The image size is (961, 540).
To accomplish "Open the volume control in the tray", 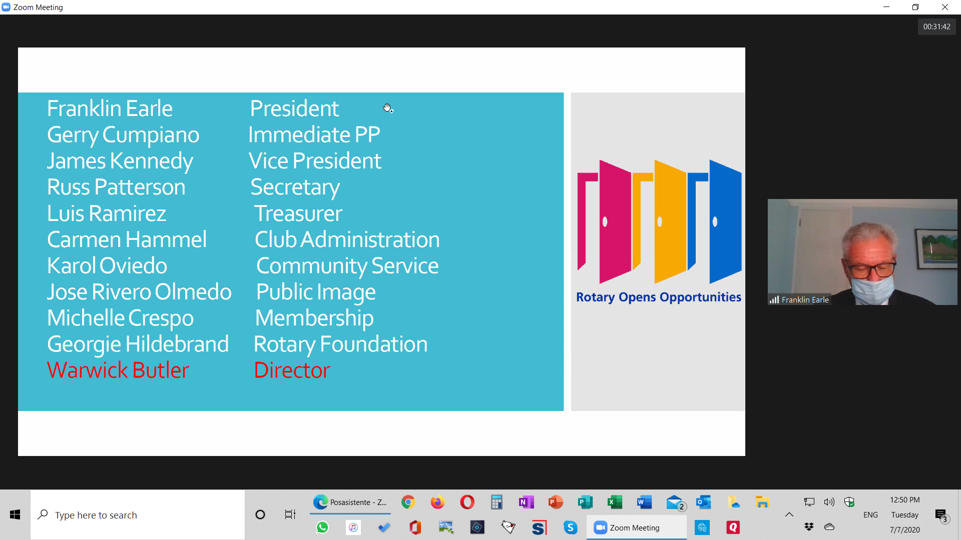I will [x=829, y=502].
